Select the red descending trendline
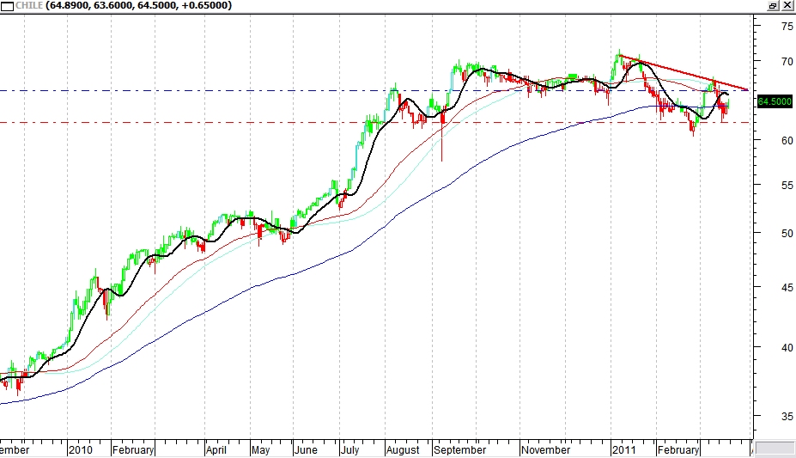 click(684, 73)
